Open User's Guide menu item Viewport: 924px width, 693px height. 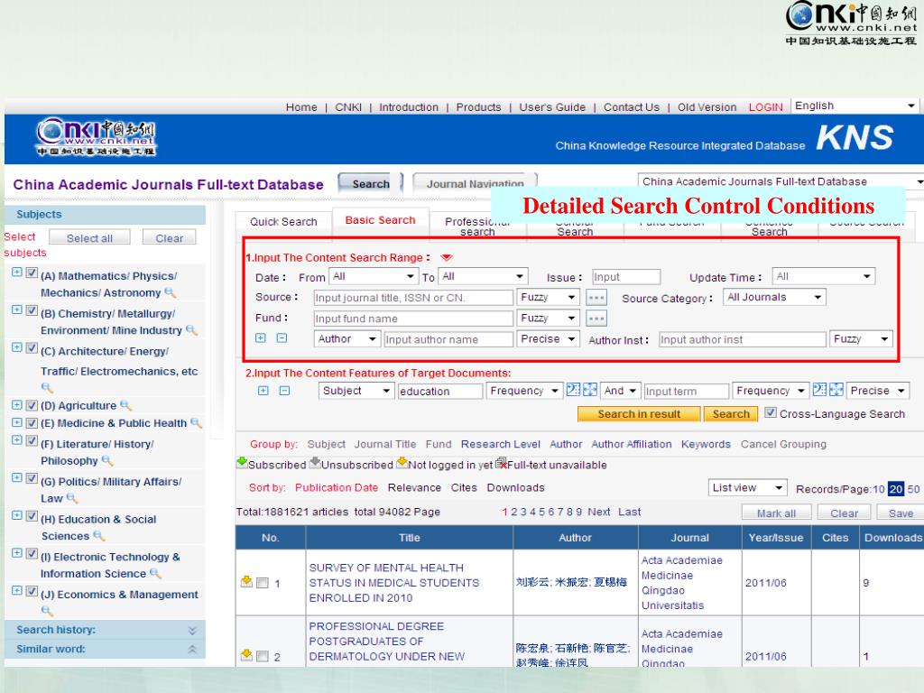tap(552, 107)
